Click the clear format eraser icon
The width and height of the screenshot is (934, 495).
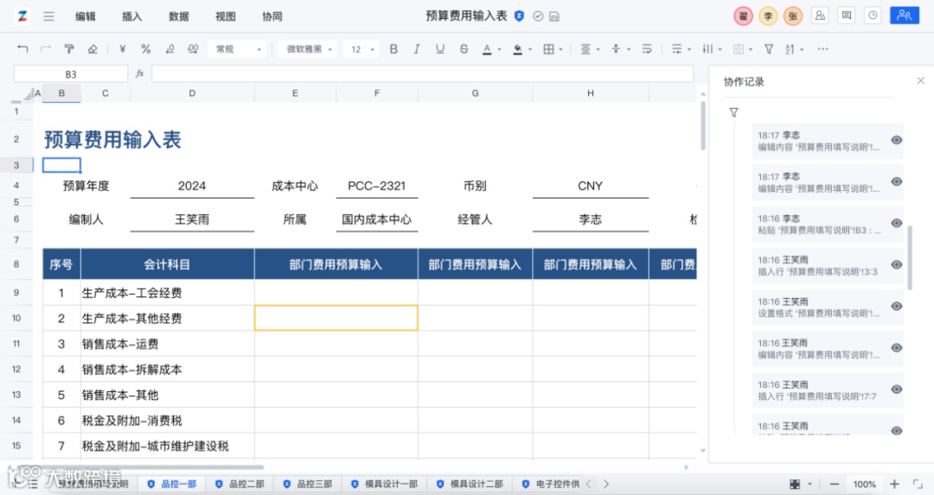click(x=93, y=49)
